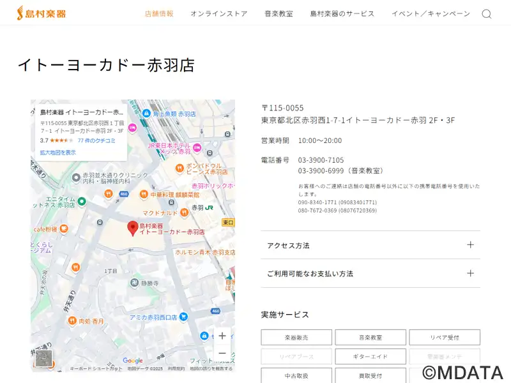This screenshot has height=383, width=511.
Task: Select the cafe粉寝 coffee marker
Action: (x=64, y=229)
